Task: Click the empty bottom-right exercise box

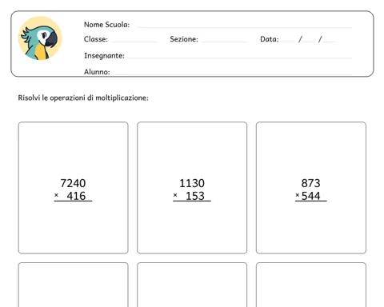Action: pos(311,285)
